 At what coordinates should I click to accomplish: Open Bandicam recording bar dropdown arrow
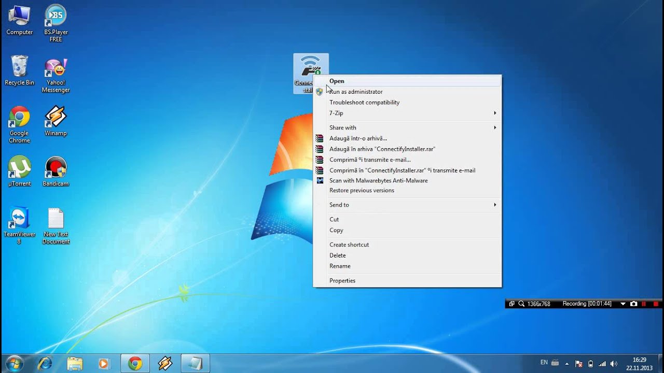tap(623, 304)
